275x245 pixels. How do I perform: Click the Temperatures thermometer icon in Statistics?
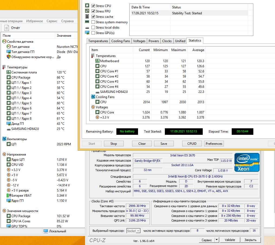click(93, 56)
